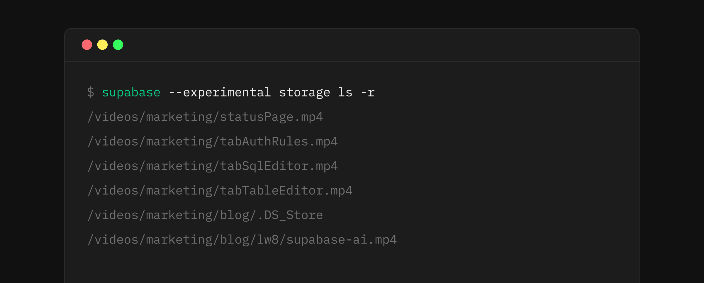Click the green maximize window dot

click(x=118, y=45)
